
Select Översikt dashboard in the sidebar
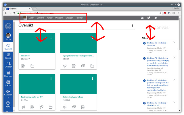pyautogui.click(x=8, y=47)
